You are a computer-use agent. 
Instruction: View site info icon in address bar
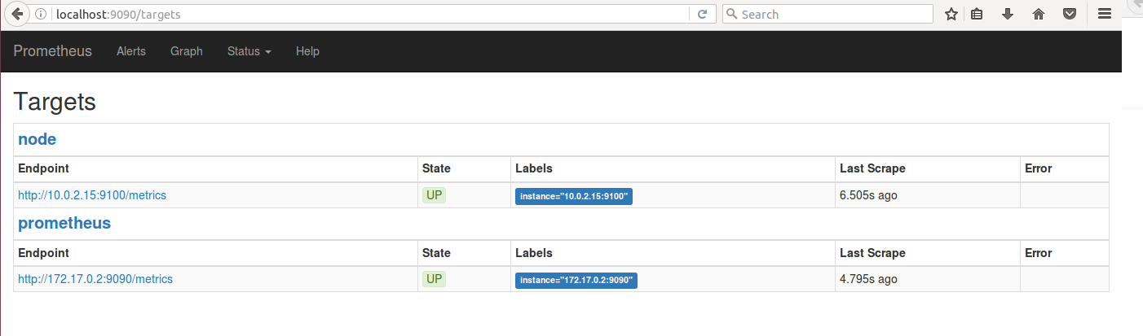(42, 14)
